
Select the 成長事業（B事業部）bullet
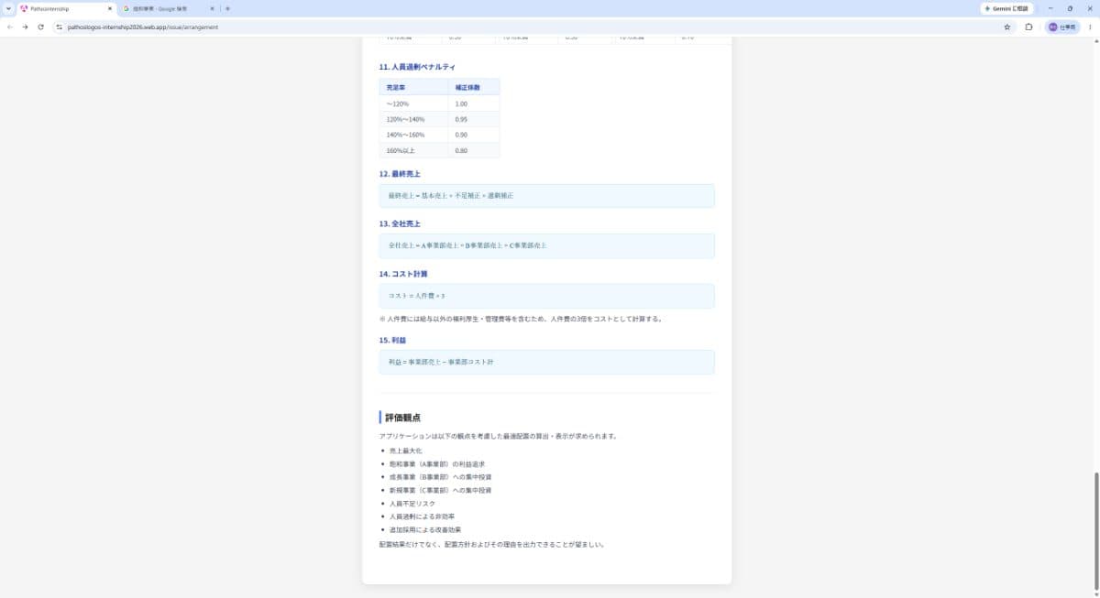click(x=441, y=477)
